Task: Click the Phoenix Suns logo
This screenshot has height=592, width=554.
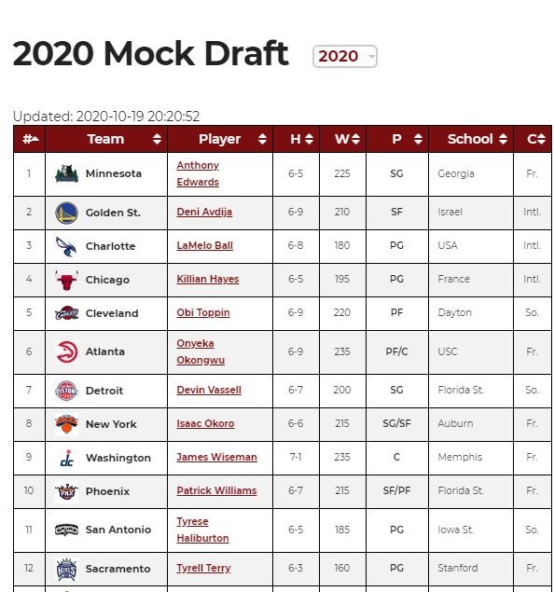Action: (66, 491)
